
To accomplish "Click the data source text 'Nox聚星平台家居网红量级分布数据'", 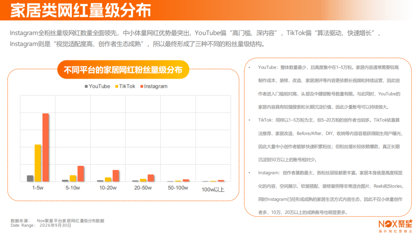I will pyautogui.click(x=71, y=221).
